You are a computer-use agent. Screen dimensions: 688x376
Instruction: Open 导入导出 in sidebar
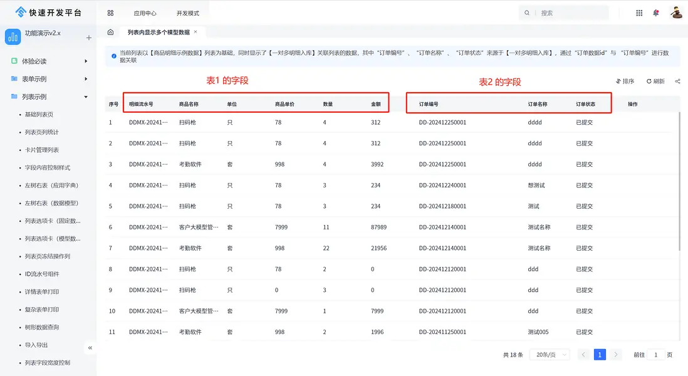pyautogui.click(x=36, y=345)
